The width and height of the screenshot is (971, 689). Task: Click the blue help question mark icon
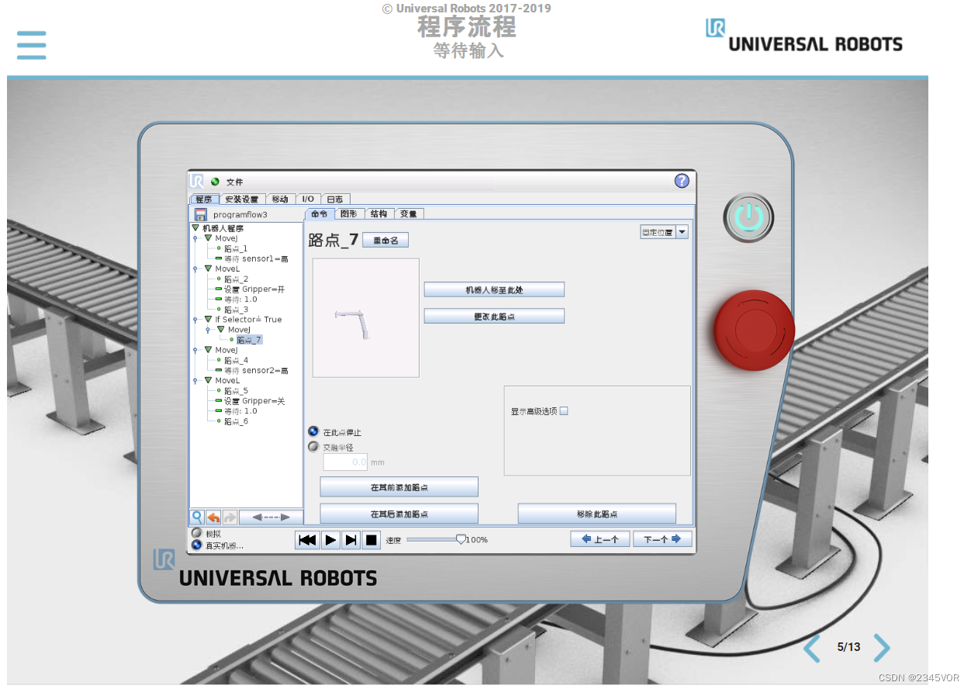[x=682, y=181]
